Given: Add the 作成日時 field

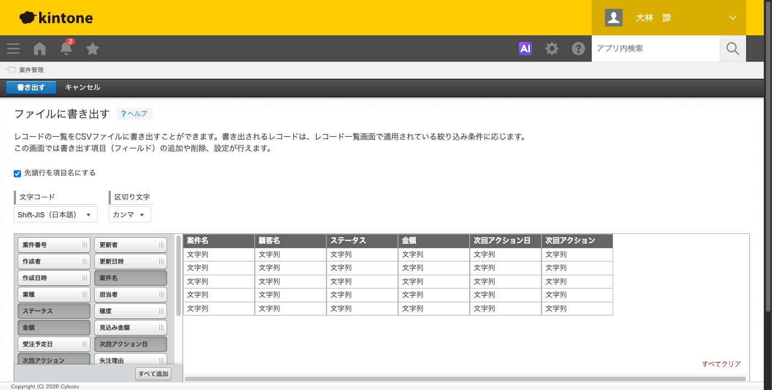Looking at the screenshot, I should [x=54, y=278].
